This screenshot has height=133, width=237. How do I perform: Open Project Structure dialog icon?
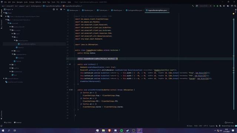[228, 6]
